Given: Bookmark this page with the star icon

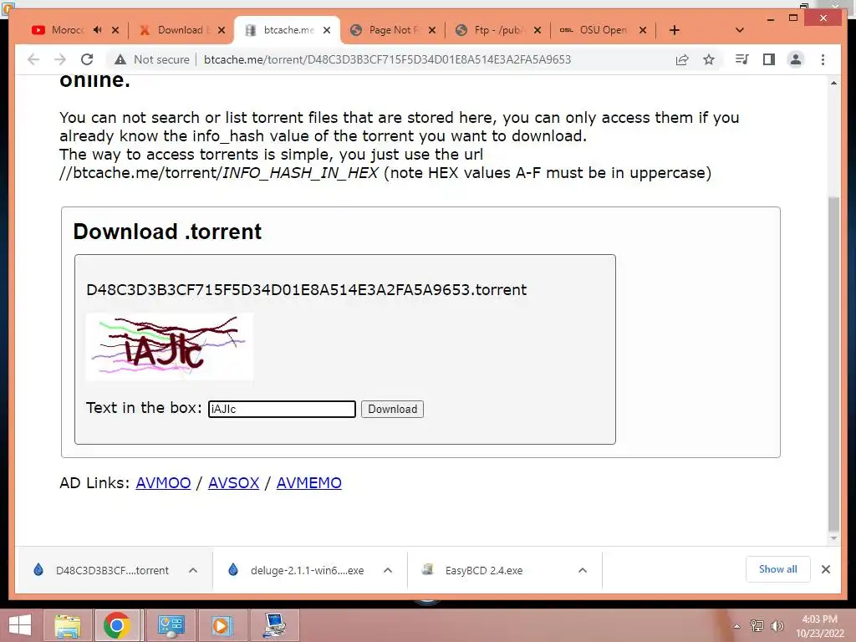Looking at the screenshot, I should point(709,59).
